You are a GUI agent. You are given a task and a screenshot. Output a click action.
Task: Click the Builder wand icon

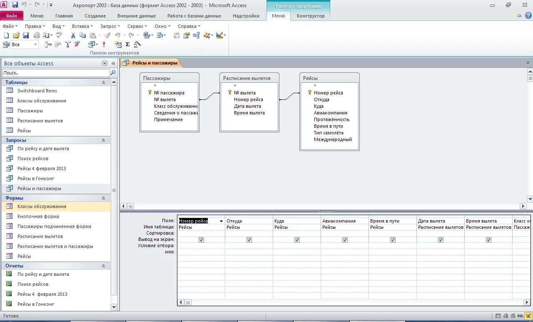[x=137, y=45]
